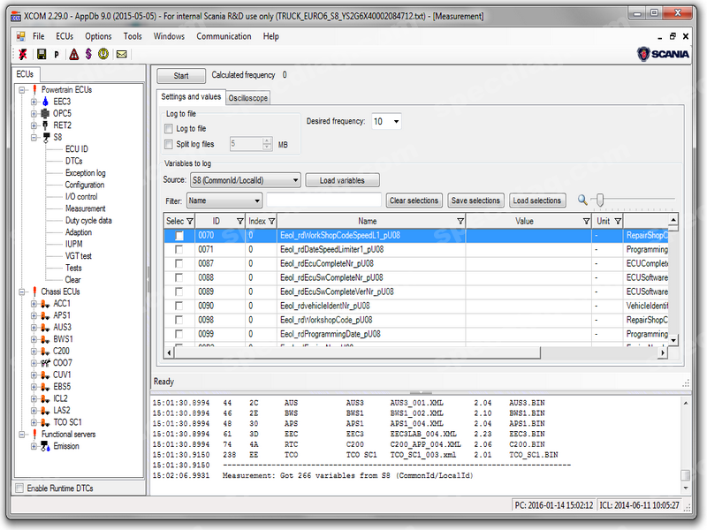The width and height of the screenshot is (707, 530).
Task: Expand the EEC3 tree node
Action: 34,102
